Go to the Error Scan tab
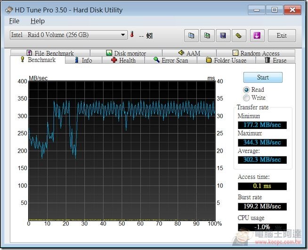 tap(171, 60)
